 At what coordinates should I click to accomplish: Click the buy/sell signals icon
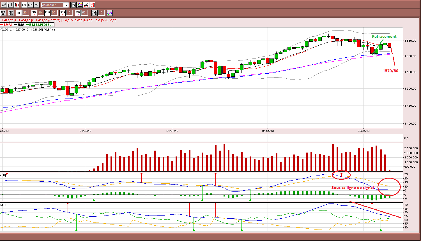pos(110,13)
